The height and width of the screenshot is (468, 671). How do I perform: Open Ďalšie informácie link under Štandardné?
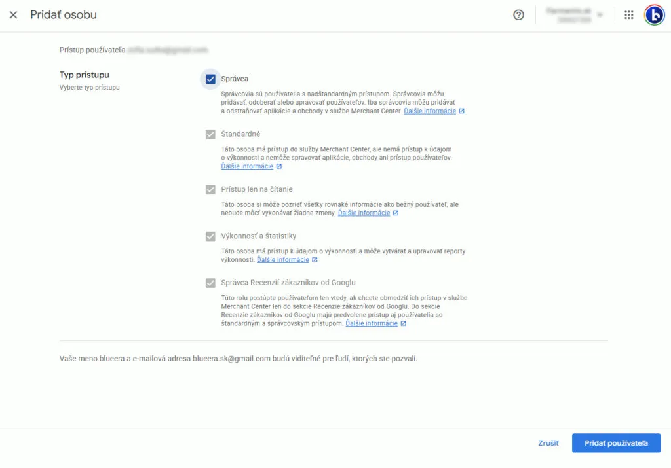(247, 166)
